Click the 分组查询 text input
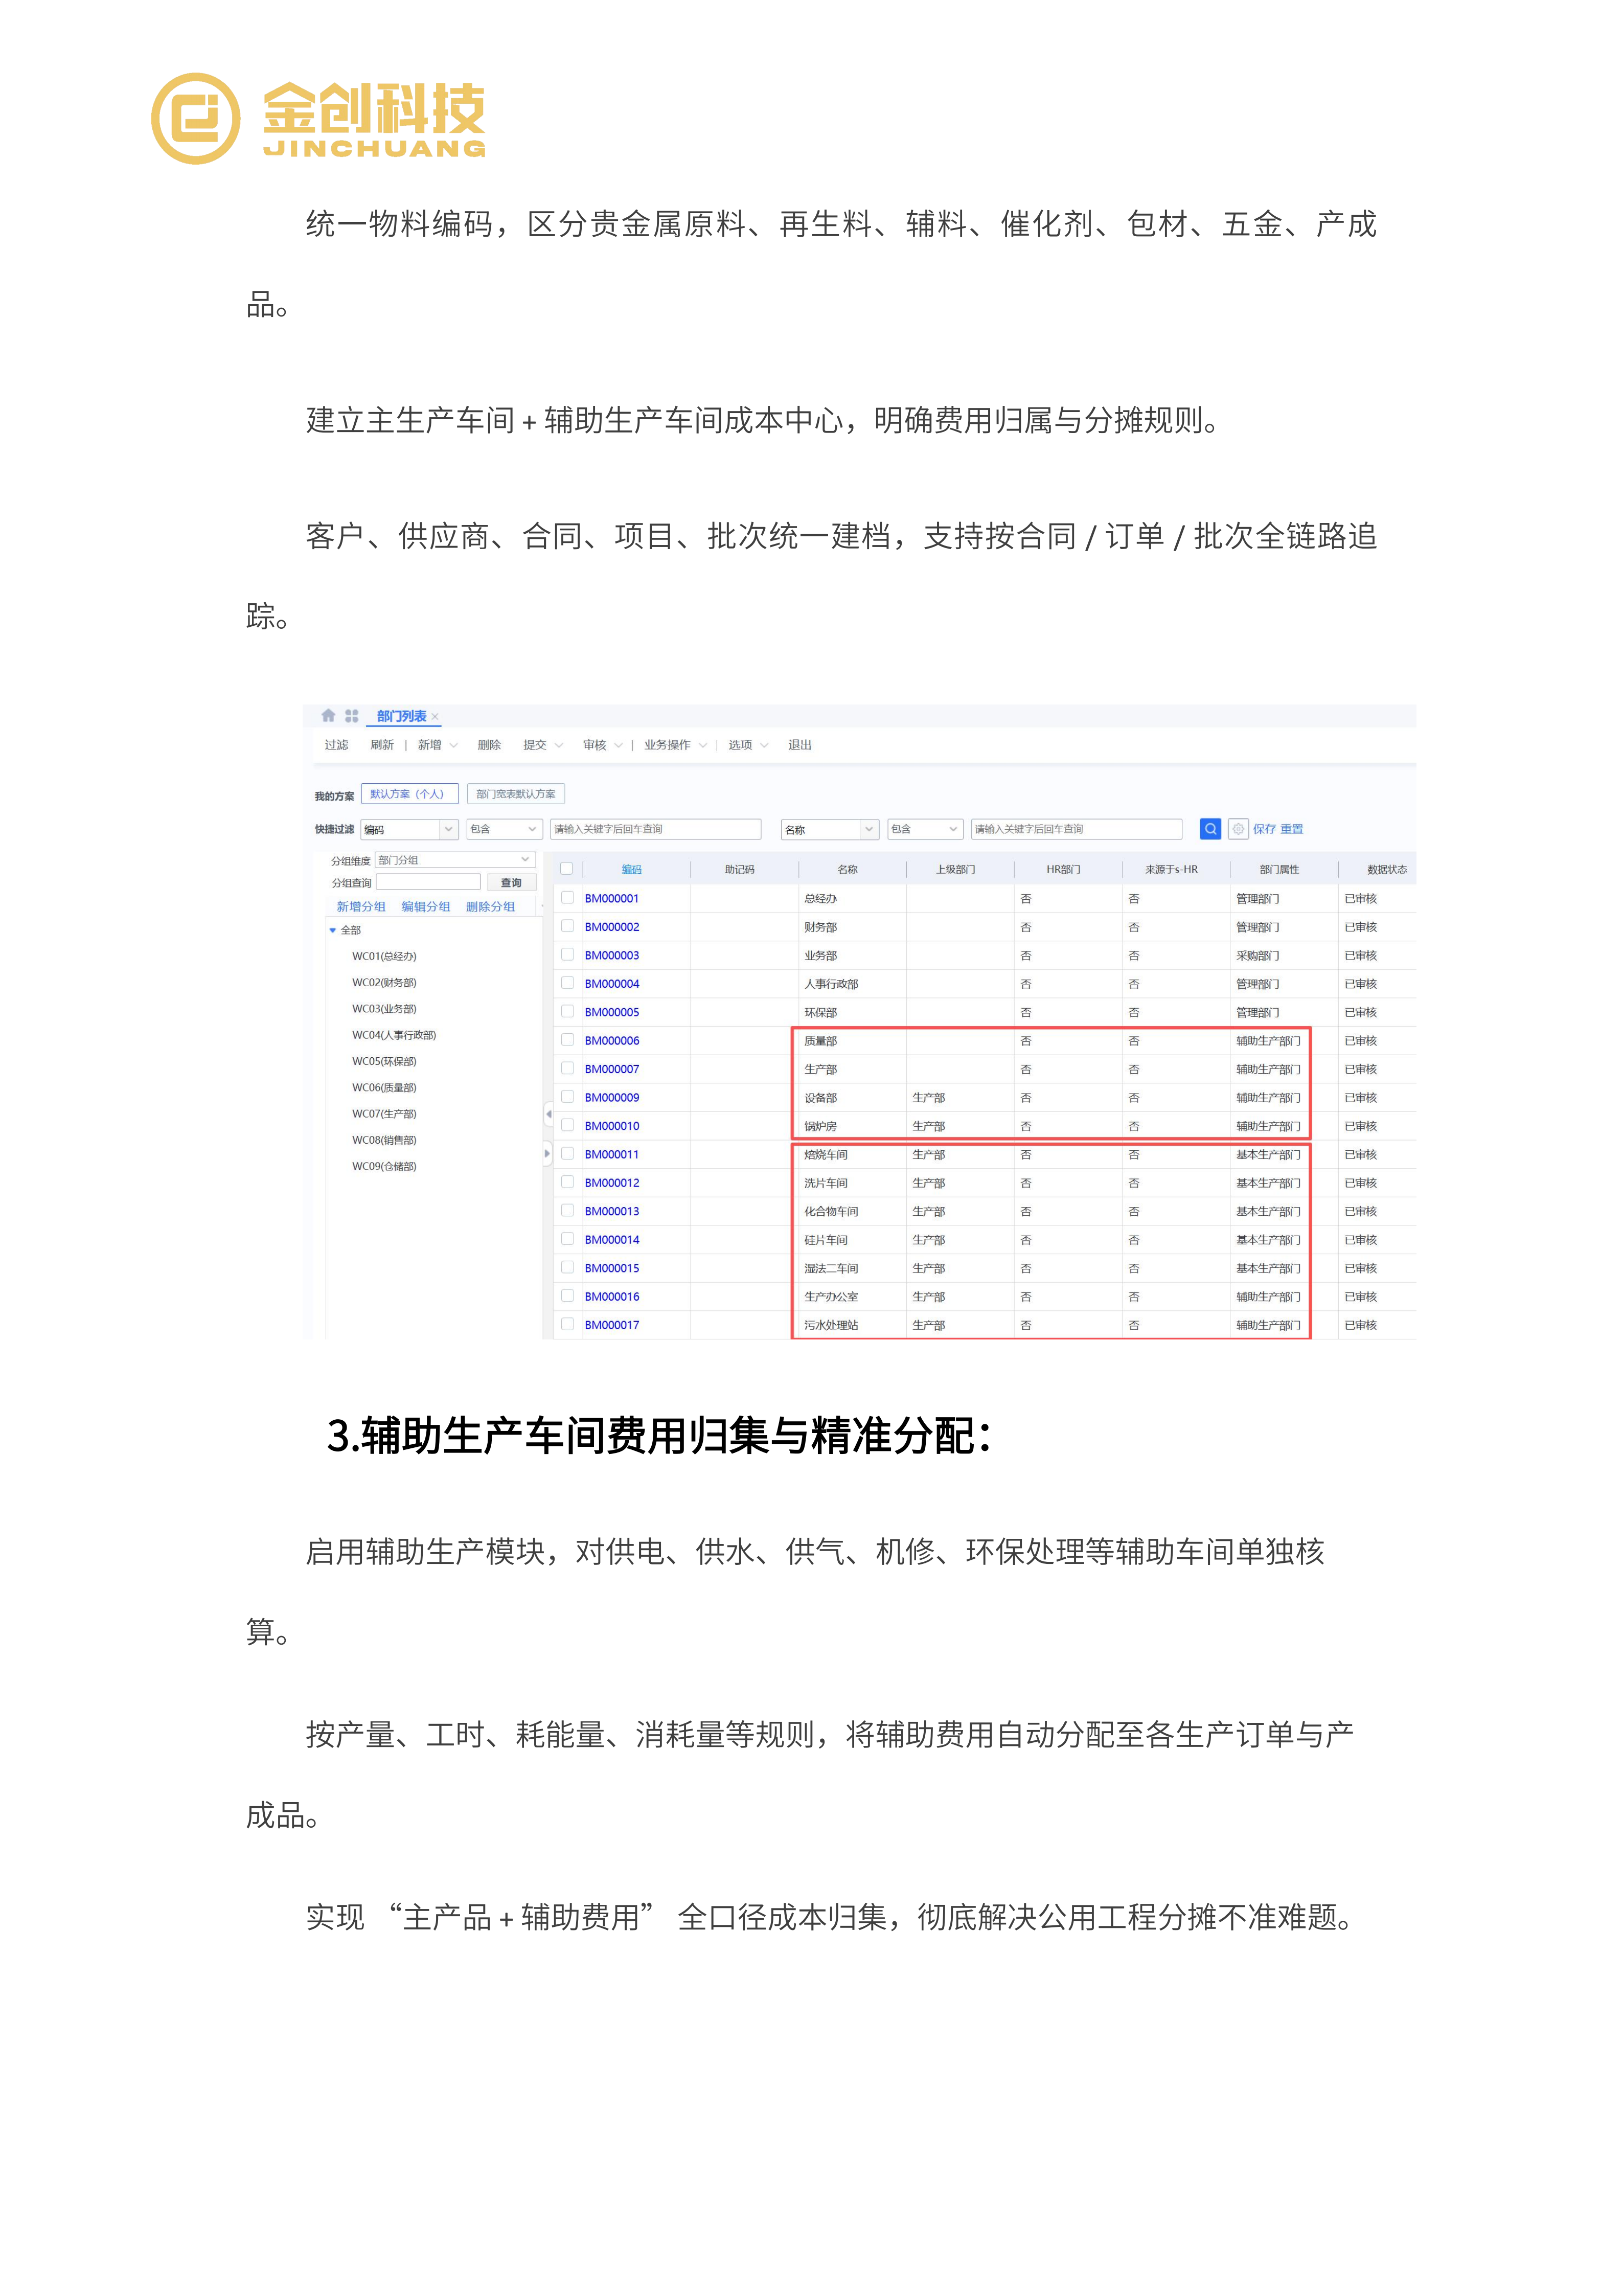 point(428,882)
